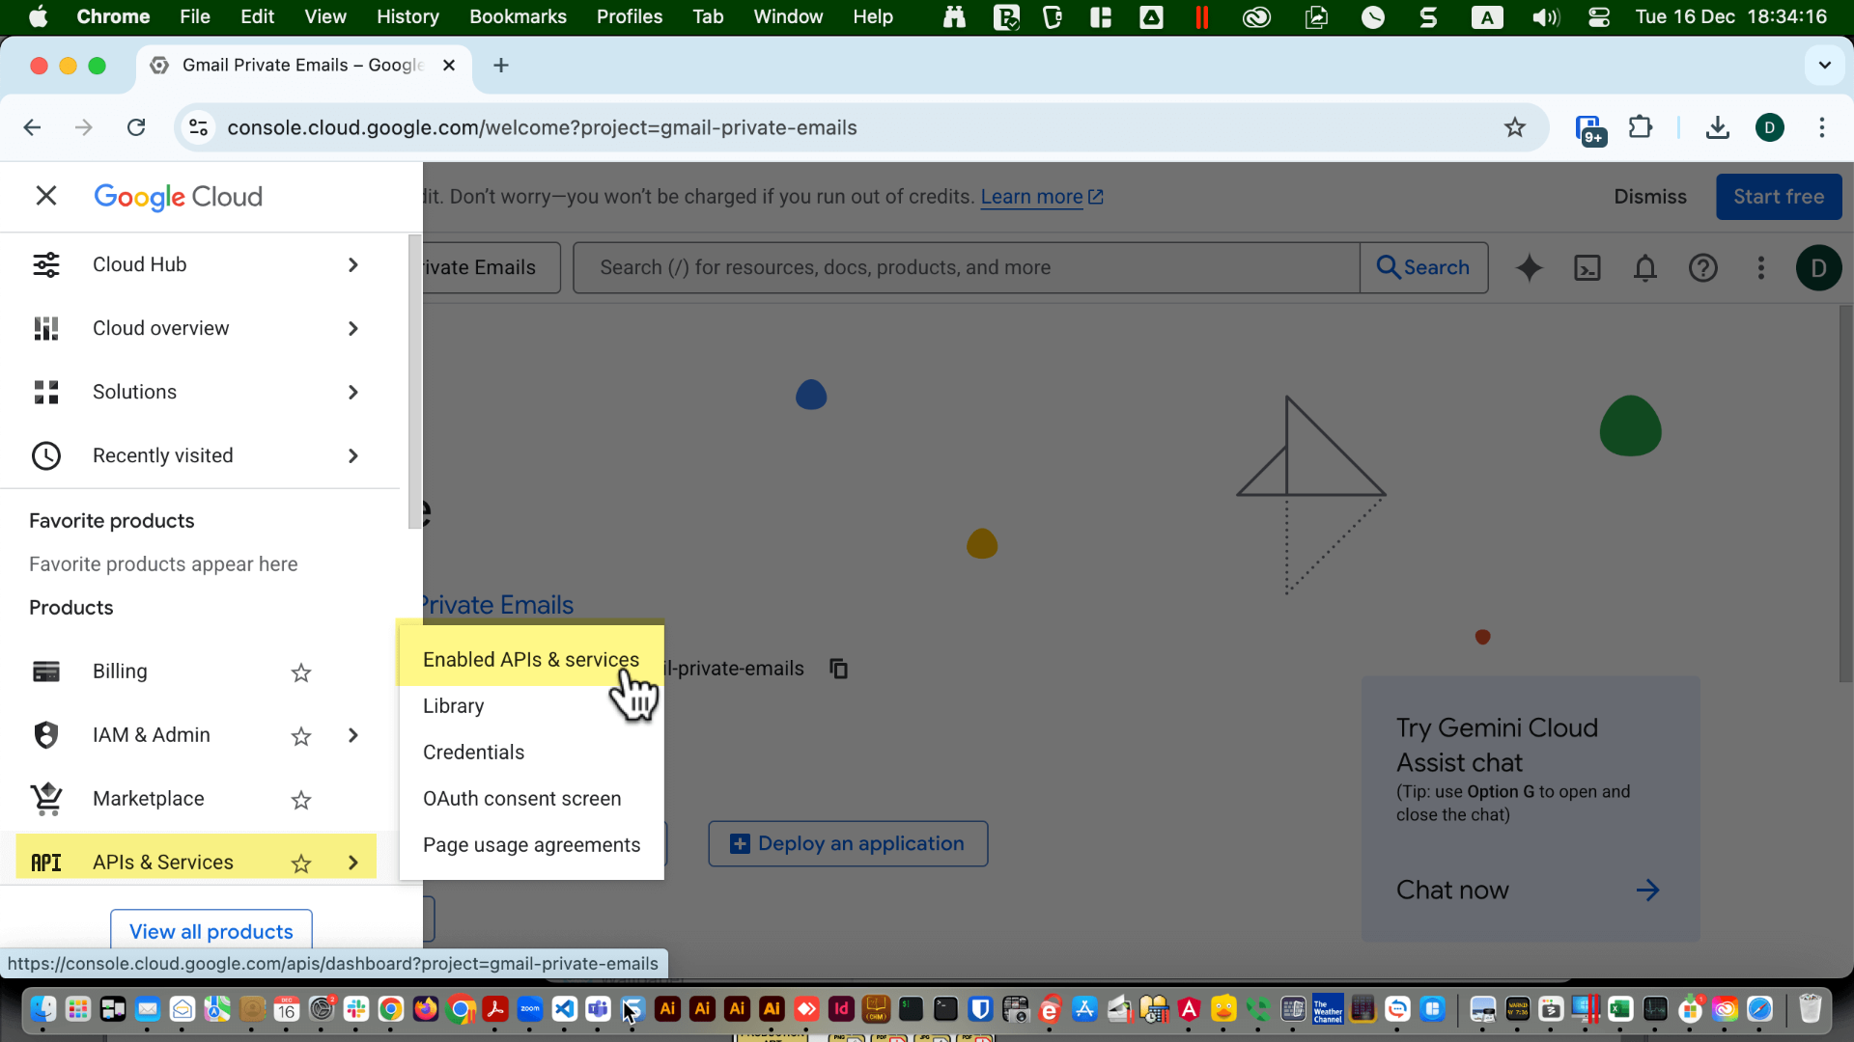This screenshot has width=1854, height=1042.
Task: Activate Cloud Shell terminal icon
Action: (x=1587, y=267)
